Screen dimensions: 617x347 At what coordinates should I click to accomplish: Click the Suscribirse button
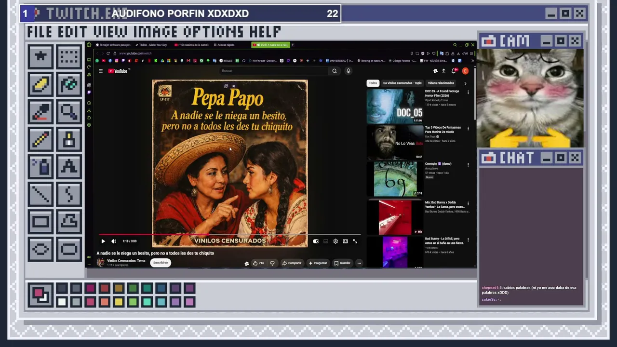[161, 263]
